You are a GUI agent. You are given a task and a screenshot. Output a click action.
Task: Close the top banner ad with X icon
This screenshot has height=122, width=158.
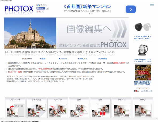(x=153, y=5)
